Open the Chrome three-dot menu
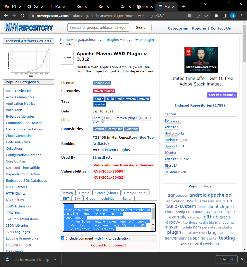 click(x=241, y=16)
